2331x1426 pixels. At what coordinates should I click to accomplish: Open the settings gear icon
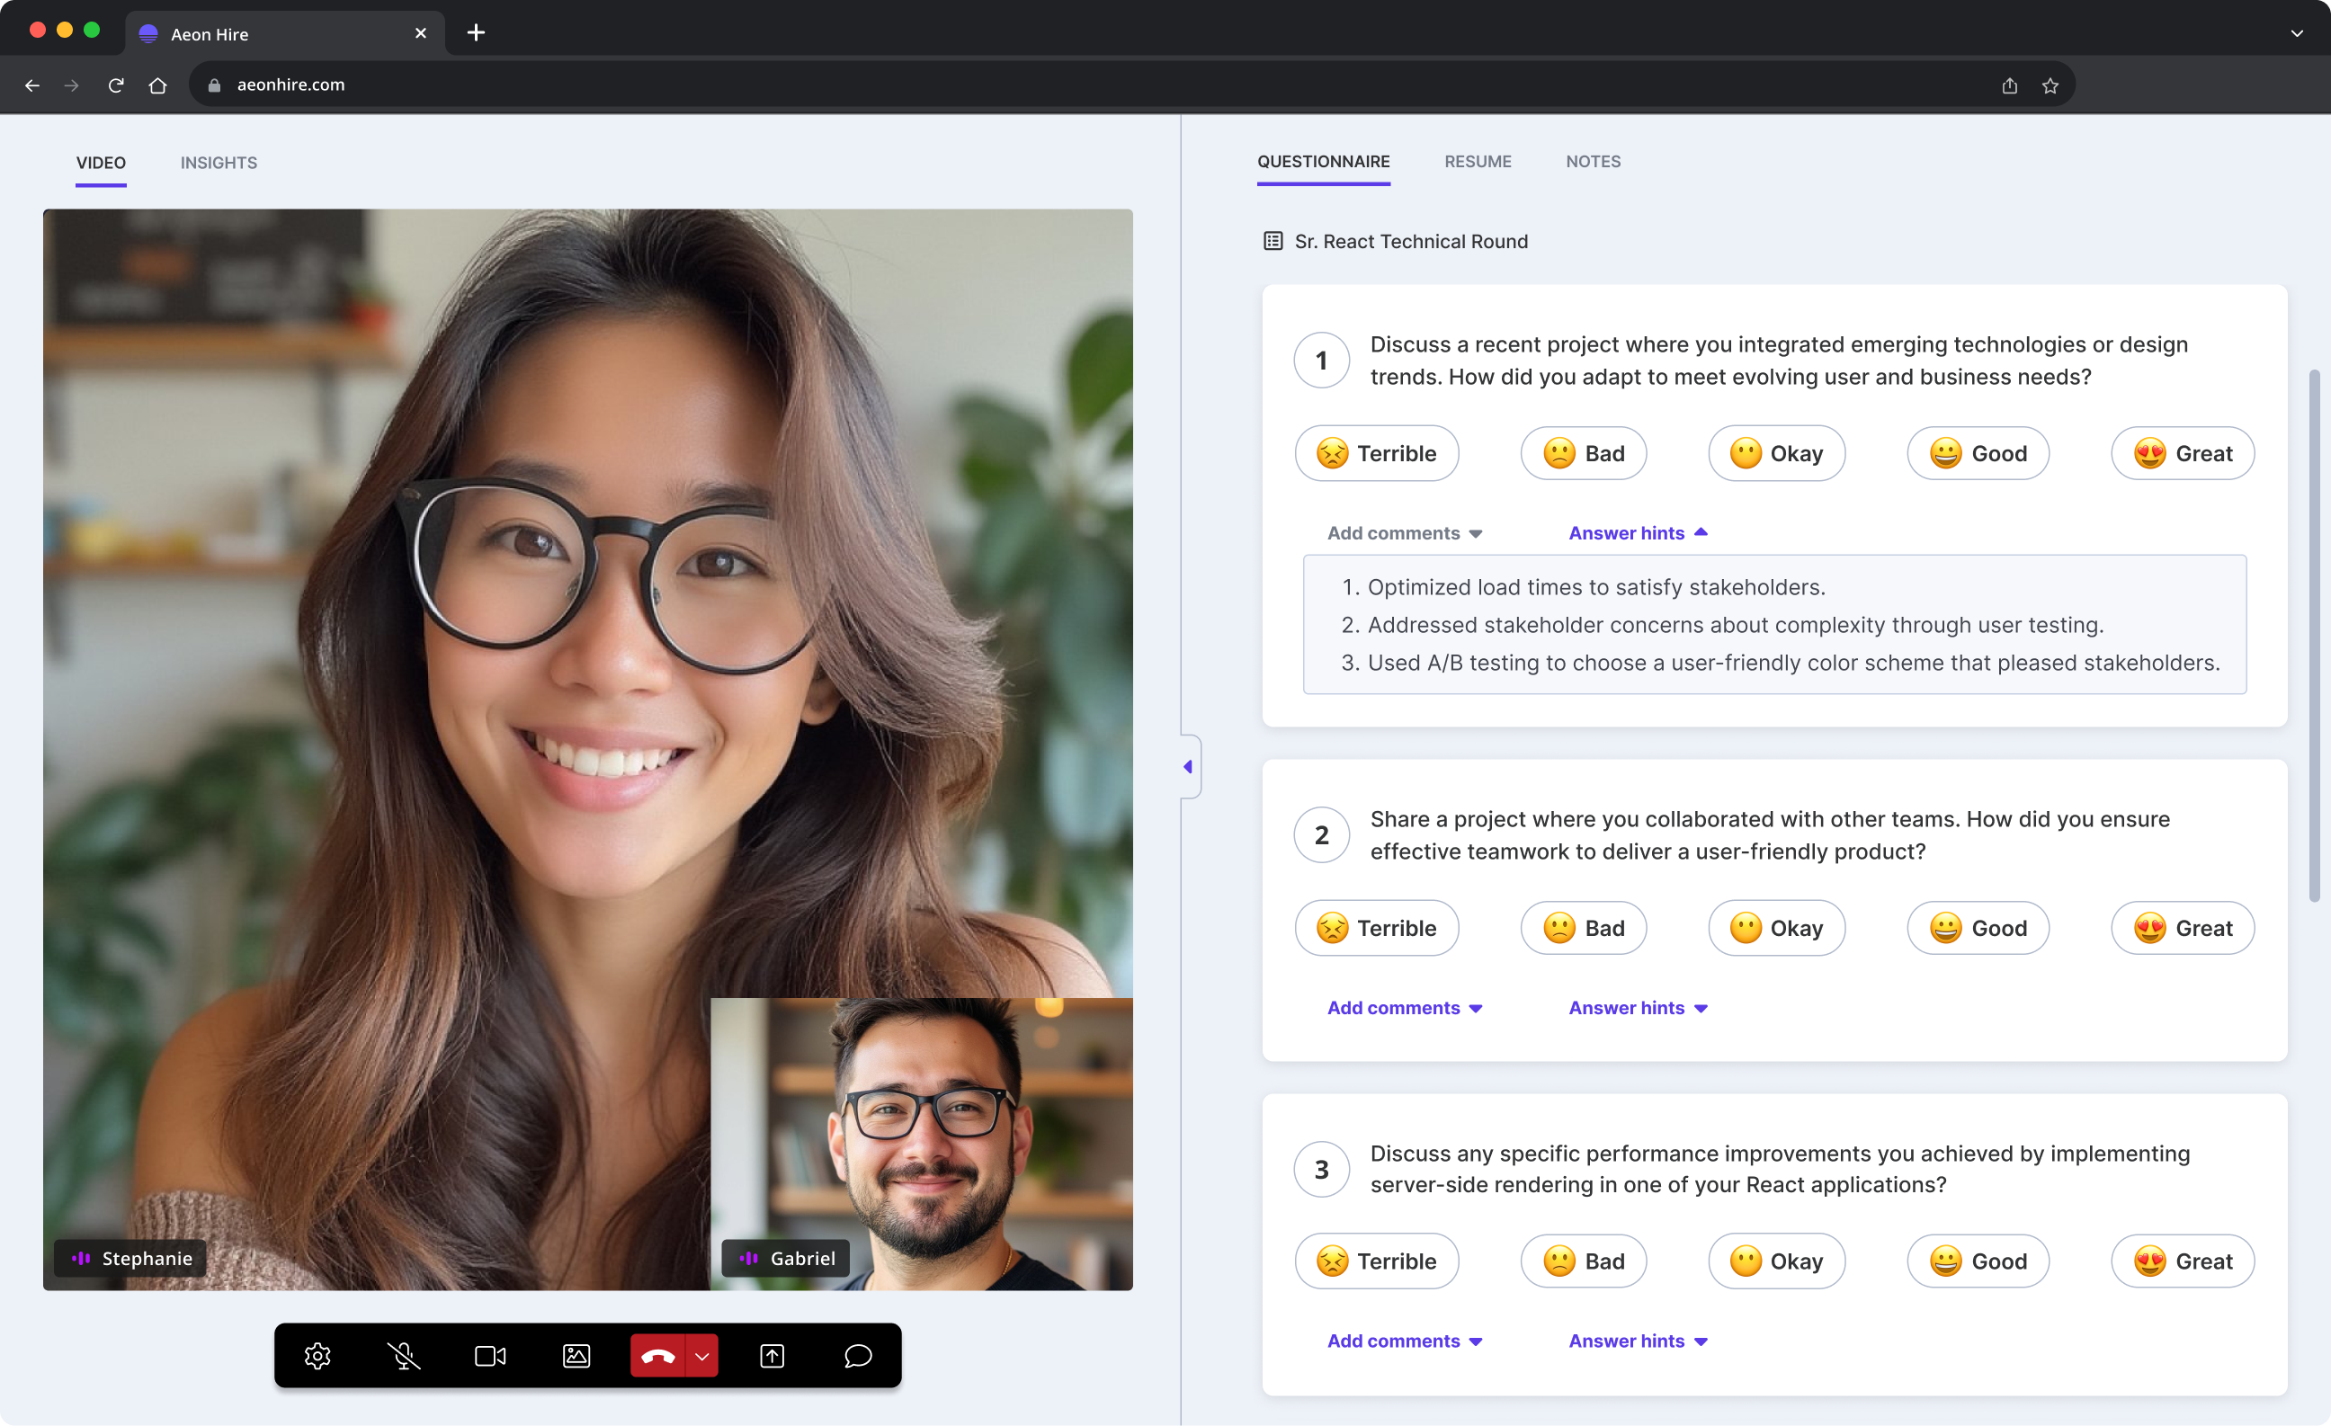coord(318,1356)
